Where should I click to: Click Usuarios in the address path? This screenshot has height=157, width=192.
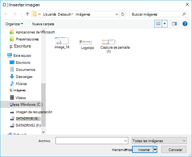49,14
